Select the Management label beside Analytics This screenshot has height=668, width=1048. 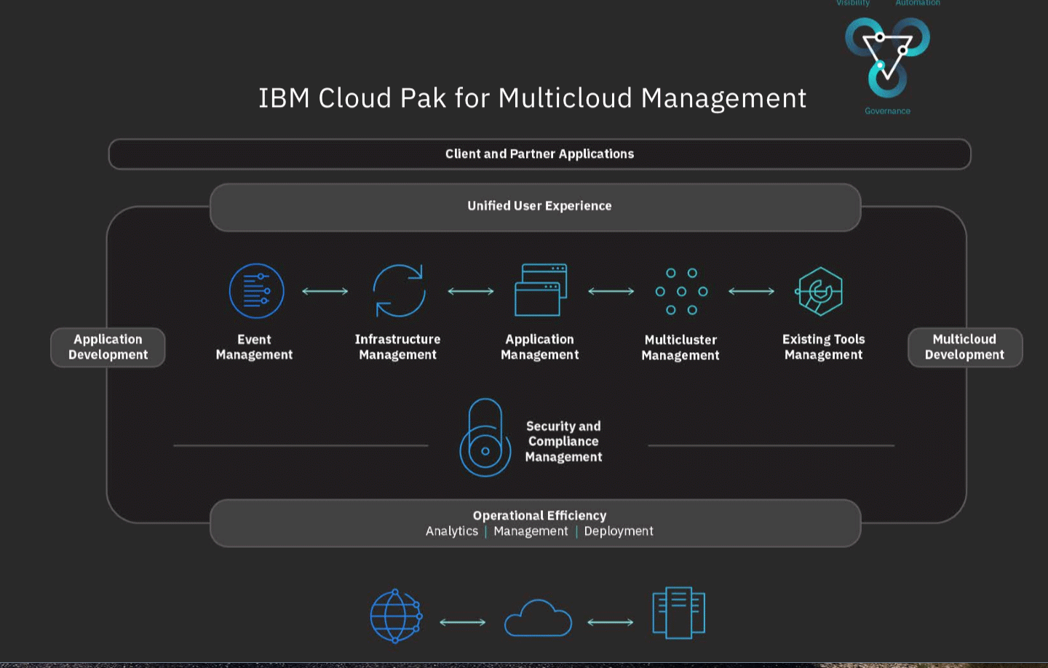pyautogui.click(x=531, y=531)
